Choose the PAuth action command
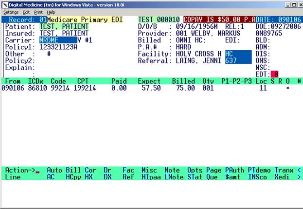The width and height of the screenshot is (303, 209). [234, 170]
